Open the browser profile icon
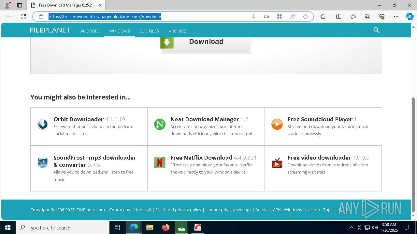Image resolution: width=417 pixels, height=234 pixels. [x=7, y=5]
